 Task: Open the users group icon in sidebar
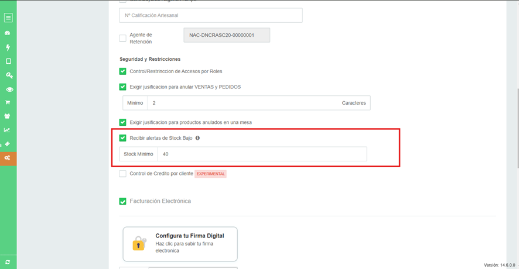(x=7, y=116)
